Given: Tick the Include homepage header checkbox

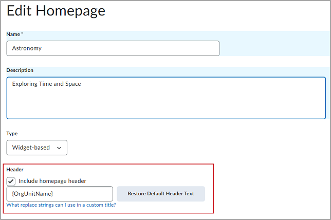Looking at the screenshot, I should (x=11, y=181).
